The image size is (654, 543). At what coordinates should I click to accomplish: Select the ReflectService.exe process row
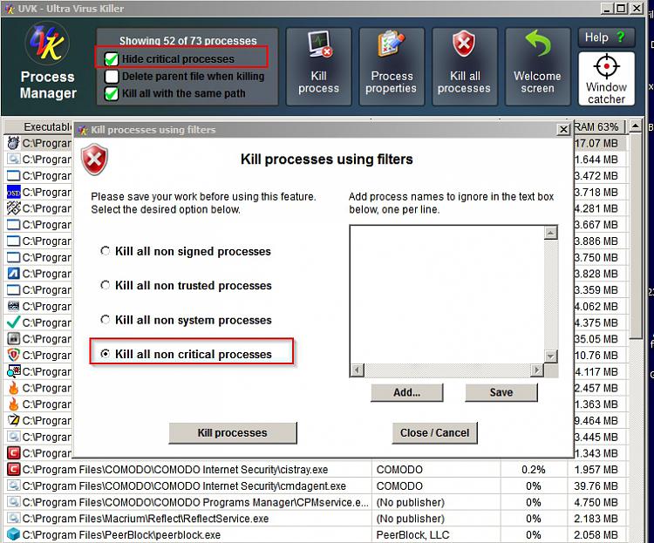click(317, 519)
